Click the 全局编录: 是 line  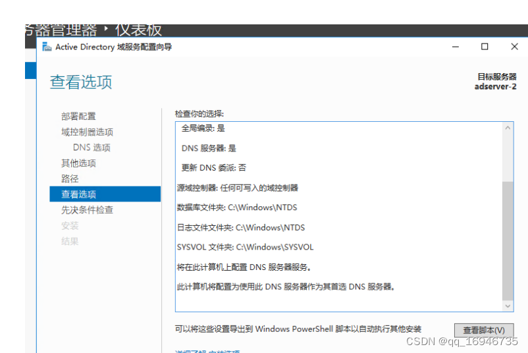click(203, 128)
